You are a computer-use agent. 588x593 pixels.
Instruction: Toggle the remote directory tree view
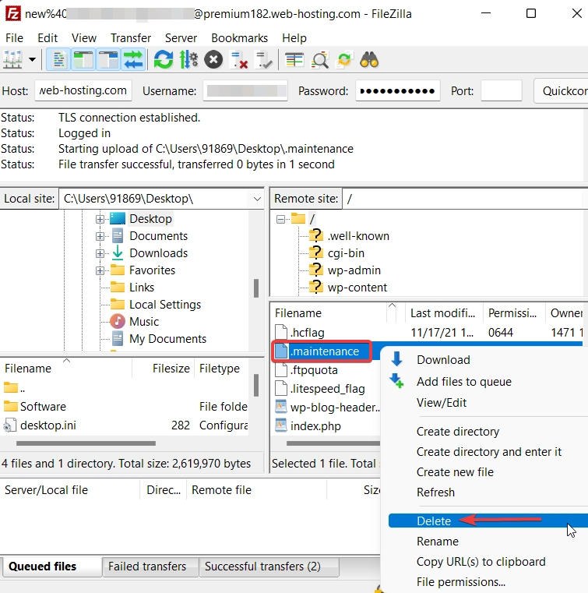click(108, 59)
